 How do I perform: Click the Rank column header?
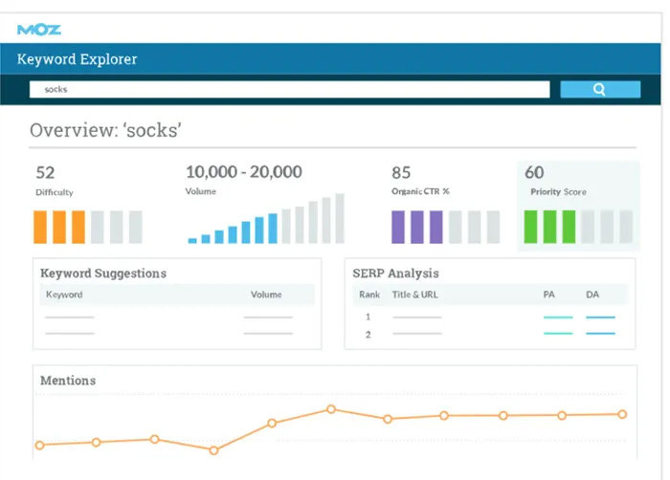click(x=369, y=295)
